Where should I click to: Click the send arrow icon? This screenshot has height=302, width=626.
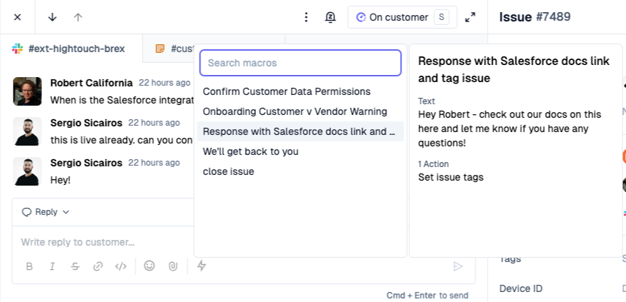click(458, 266)
